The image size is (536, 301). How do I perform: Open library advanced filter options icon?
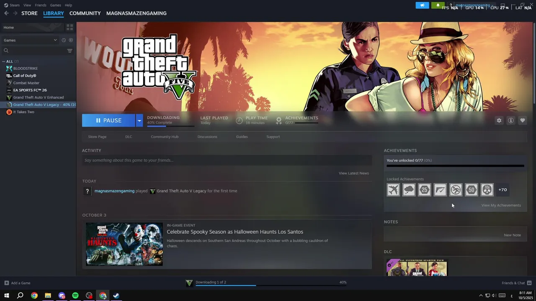(x=70, y=51)
